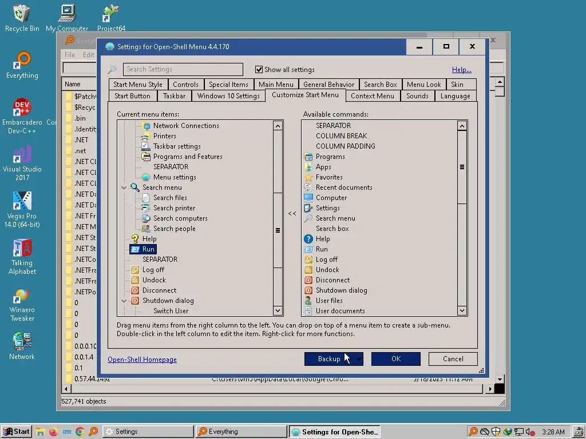Switch to Main Menu tab
This screenshot has height=439, width=586.
point(276,85)
